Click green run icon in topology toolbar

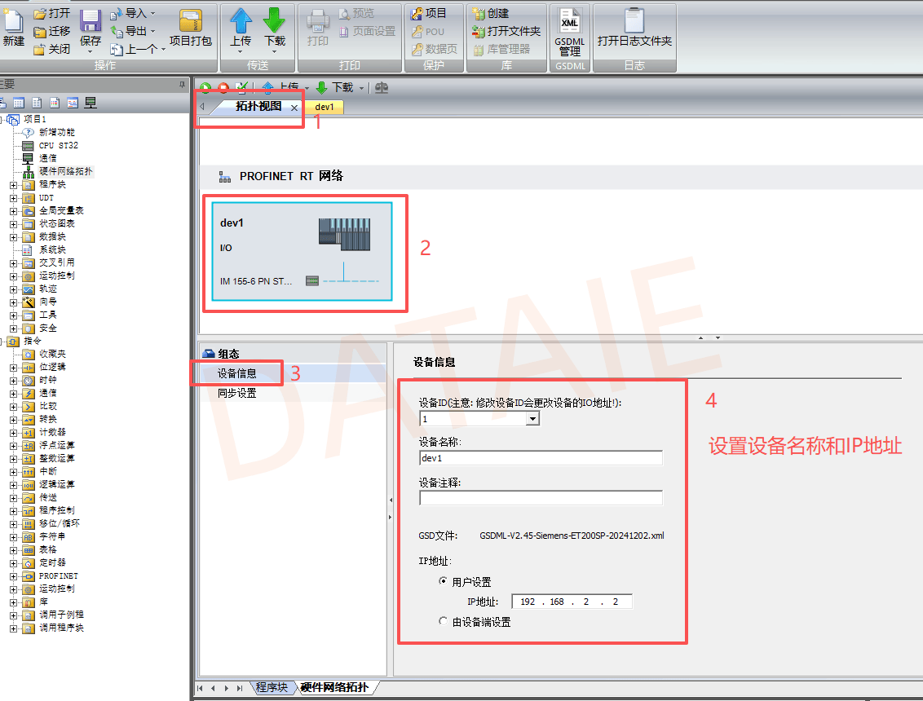[x=205, y=88]
